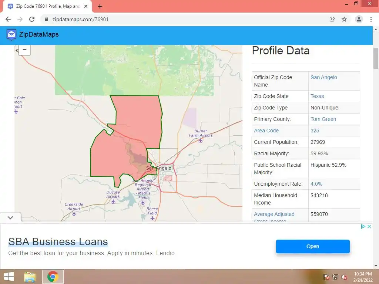
Task: Open Texas state link
Action: pos(317,96)
